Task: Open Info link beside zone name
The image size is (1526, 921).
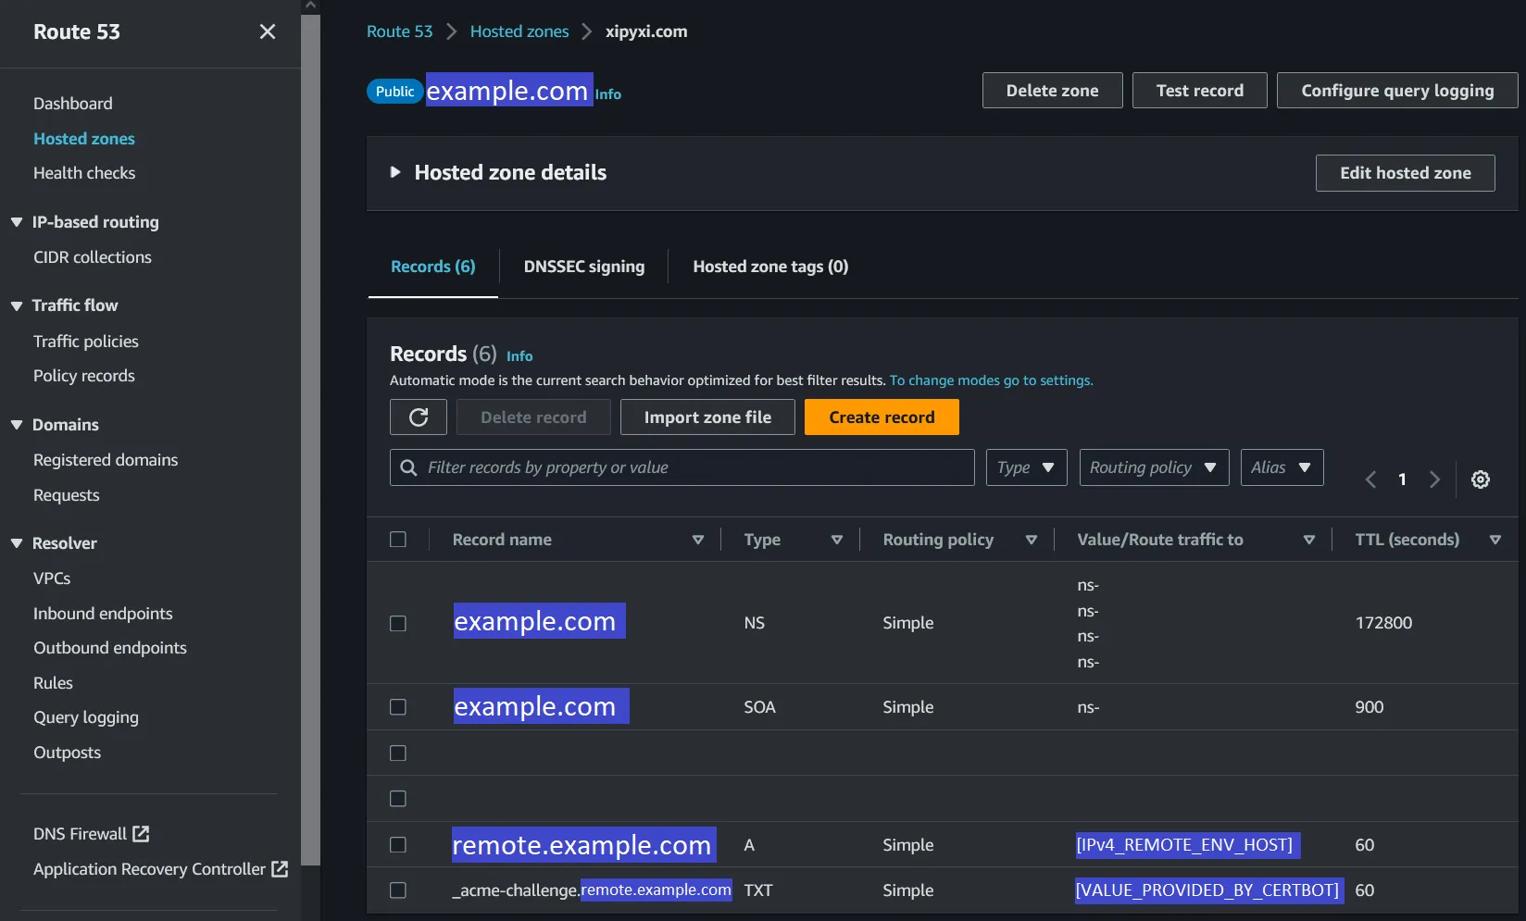Action: pyautogui.click(x=608, y=94)
